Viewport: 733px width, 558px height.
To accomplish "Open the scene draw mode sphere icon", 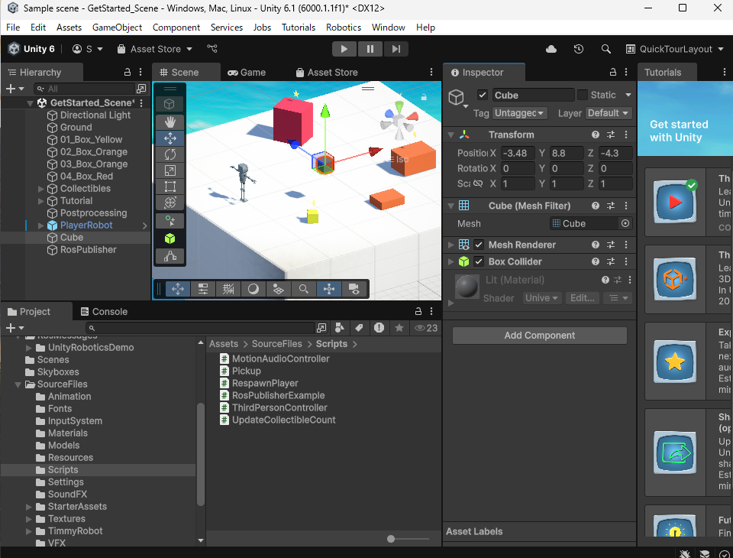I will click(x=253, y=289).
